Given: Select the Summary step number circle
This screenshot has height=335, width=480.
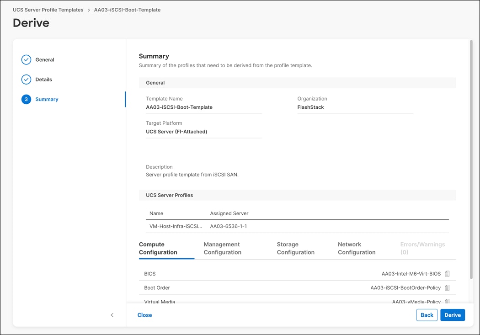Looking at the screenshot, I should [26, 99].
